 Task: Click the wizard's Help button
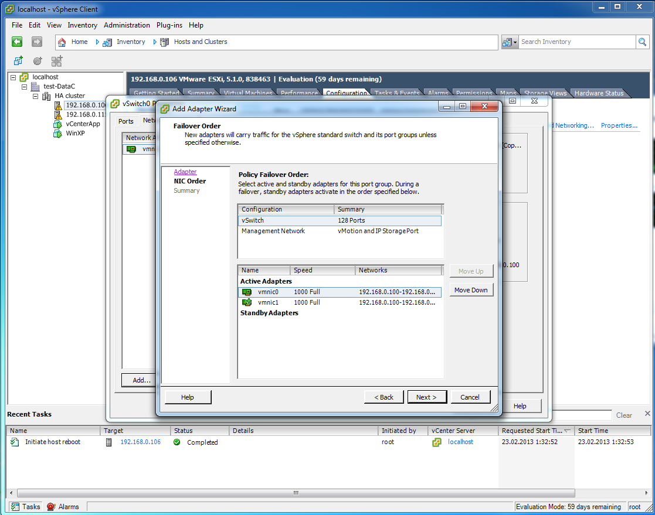pyautogui.click(x=188, y=397)
